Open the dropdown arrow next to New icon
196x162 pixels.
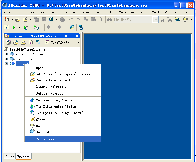click(12, 19)
